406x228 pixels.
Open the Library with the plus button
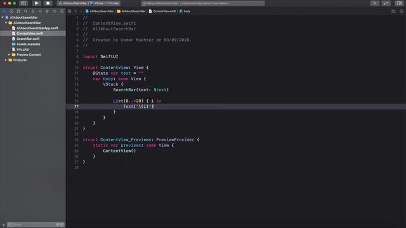(375, 3)
